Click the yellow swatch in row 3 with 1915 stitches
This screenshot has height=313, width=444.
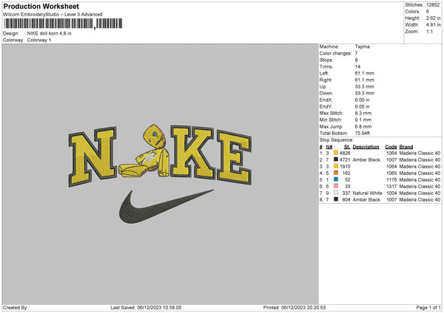tap(336, 166)
